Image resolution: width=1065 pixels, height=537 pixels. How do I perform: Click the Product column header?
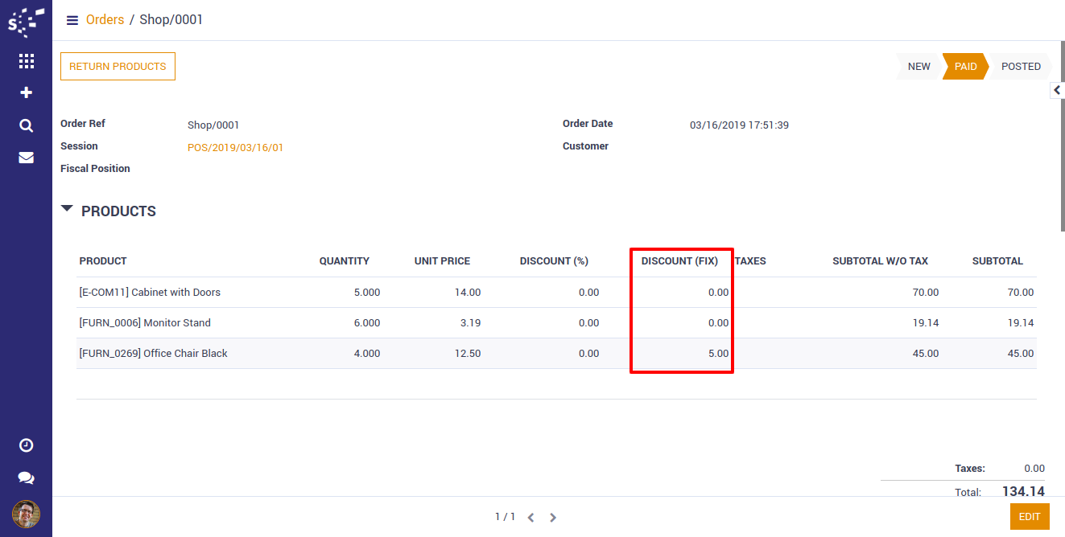point(103,261)
